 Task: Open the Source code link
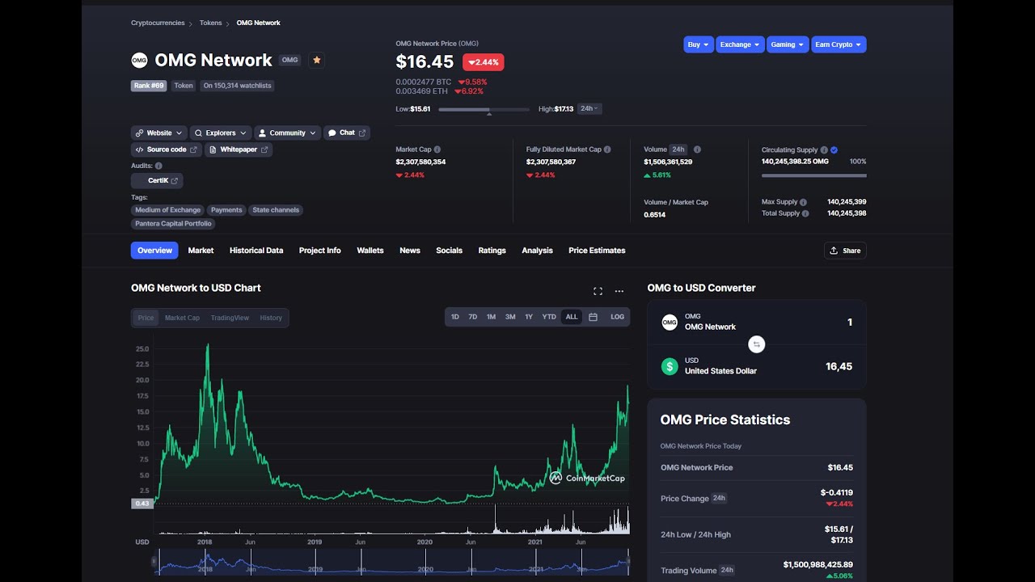click(x=166, y=150)
